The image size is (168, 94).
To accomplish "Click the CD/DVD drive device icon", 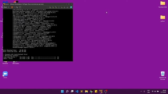I will [x=53, y=7].
